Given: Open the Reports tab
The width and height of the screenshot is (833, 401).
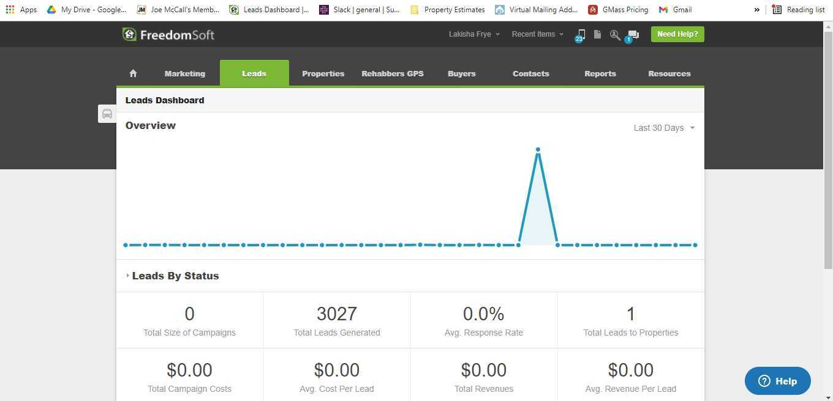Looking at the screenshot, I should [600, 73].
